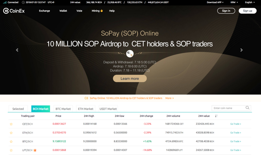Screen dimensions: 261x155
Task: Click the price 0.00013627
Action: [x=59, y=124]
